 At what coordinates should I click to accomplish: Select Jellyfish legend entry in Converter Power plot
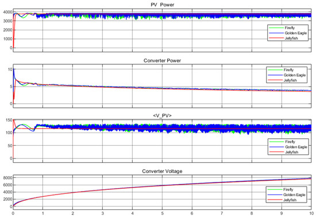click(290, 80)
